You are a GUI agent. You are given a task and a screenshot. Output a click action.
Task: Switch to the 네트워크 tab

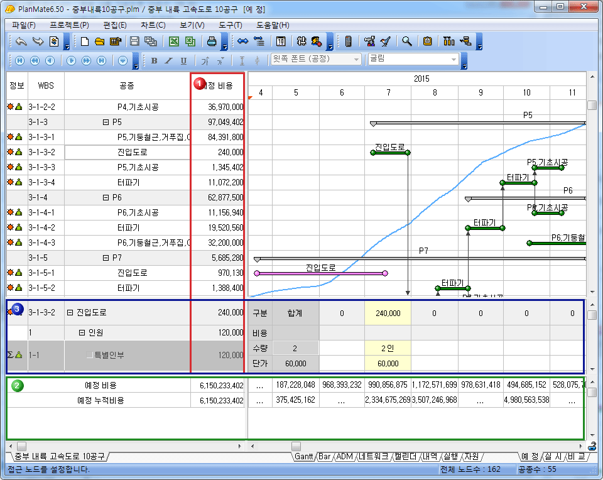[374, 457]
